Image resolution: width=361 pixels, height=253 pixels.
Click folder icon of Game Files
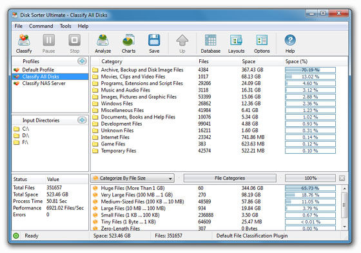95,144
